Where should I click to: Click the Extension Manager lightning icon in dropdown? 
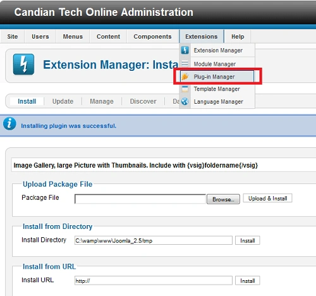click(x=185, y=50)
